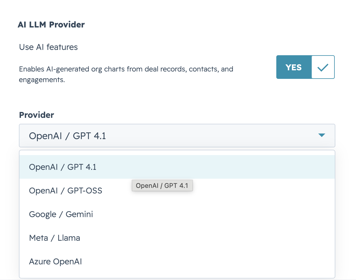Click the OpenAI / GPT 4.1 tooltip
Image resolution: width=356 pixels, height=280 pixels.
point(162,186)
